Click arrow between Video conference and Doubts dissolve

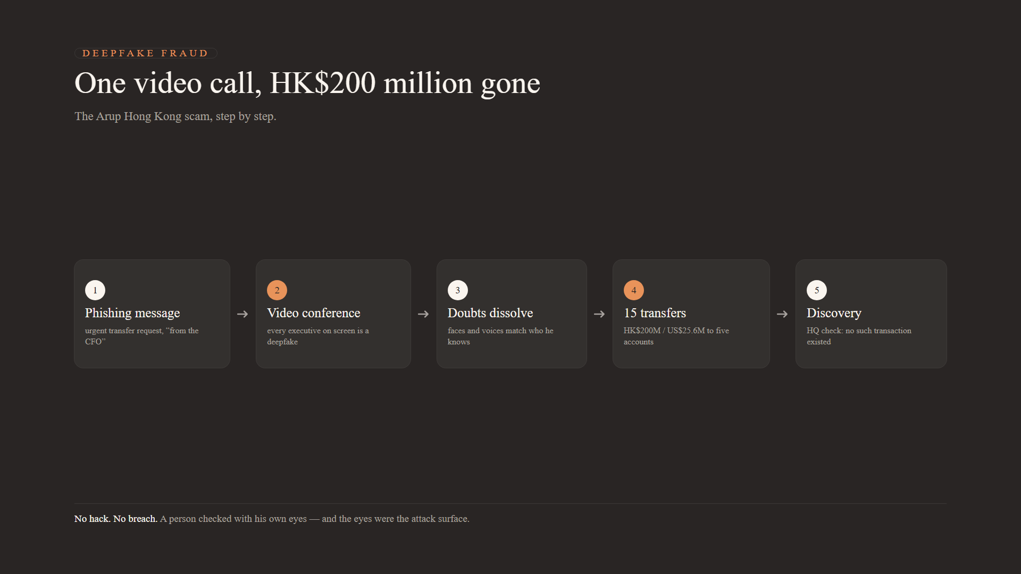coord(423,314)
